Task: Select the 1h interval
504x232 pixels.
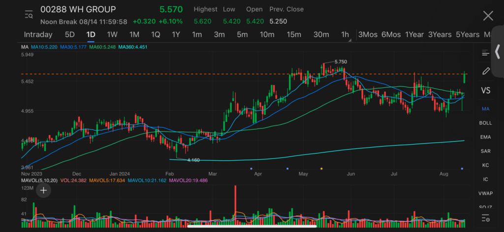Action: [x=345, y=35]
